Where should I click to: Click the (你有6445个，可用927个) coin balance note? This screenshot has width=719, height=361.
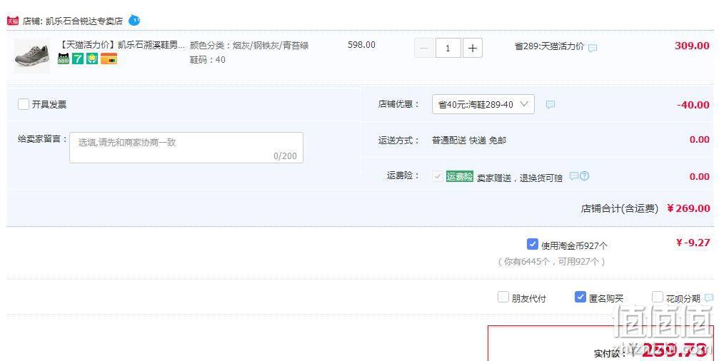(552, 262)
